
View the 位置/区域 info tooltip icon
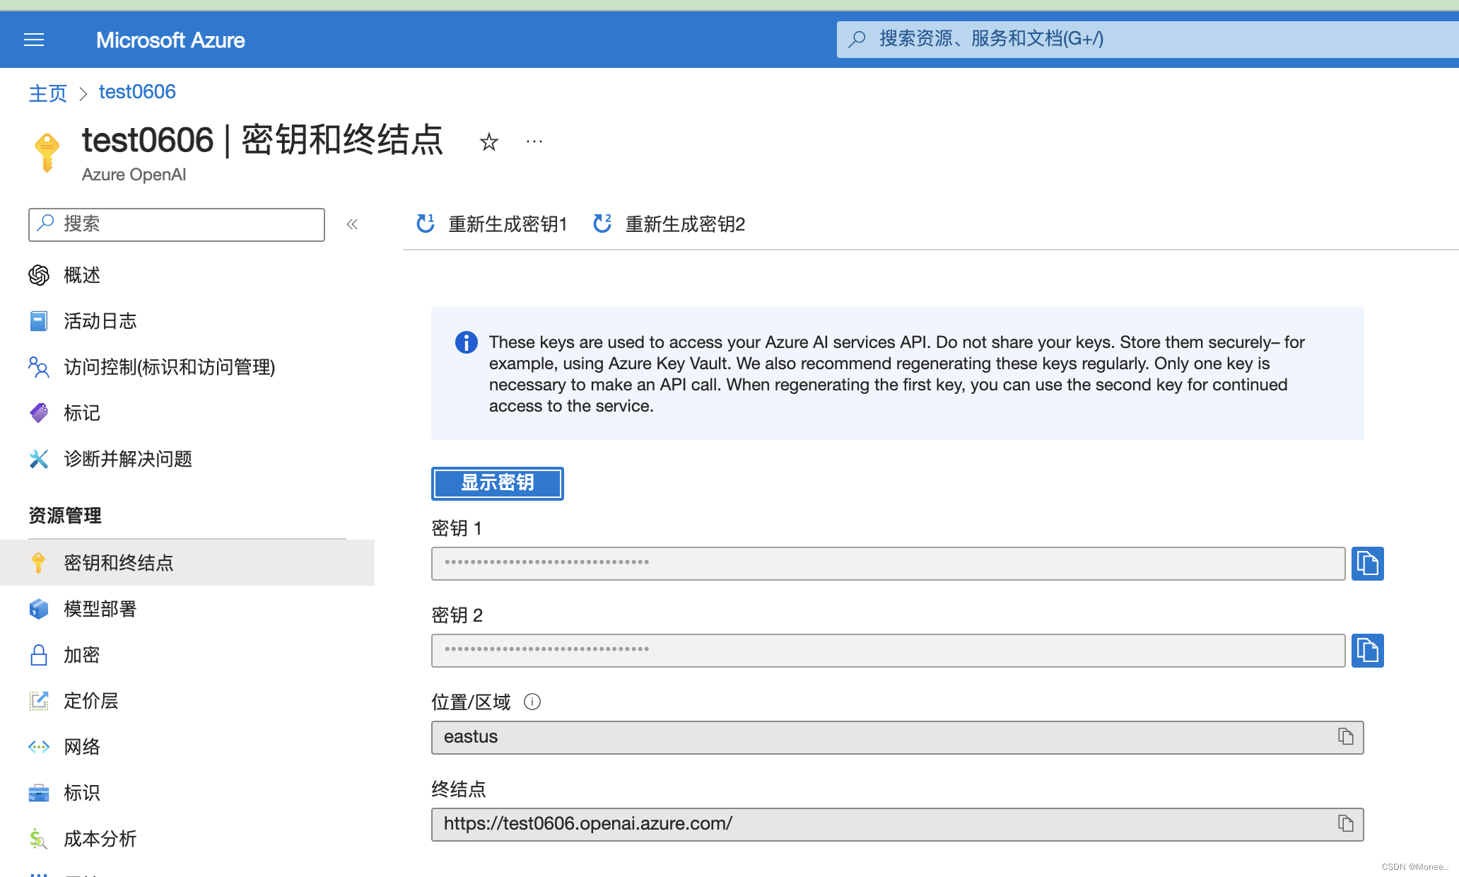pyautogui.click(x=532, y=702)
